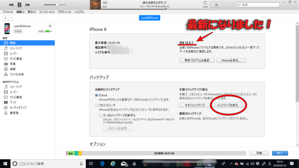This screenshot has height=168, width=299.
Task: Click the taskbar search box
Action: tap(48, 164)
